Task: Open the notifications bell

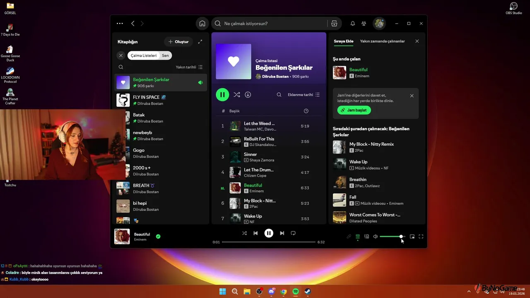Action: point(353,24)
